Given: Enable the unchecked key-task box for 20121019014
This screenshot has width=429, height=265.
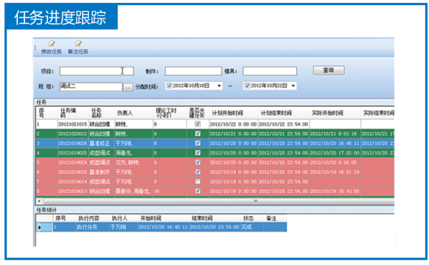Looking at the screenshot, I should pos(197,181).
